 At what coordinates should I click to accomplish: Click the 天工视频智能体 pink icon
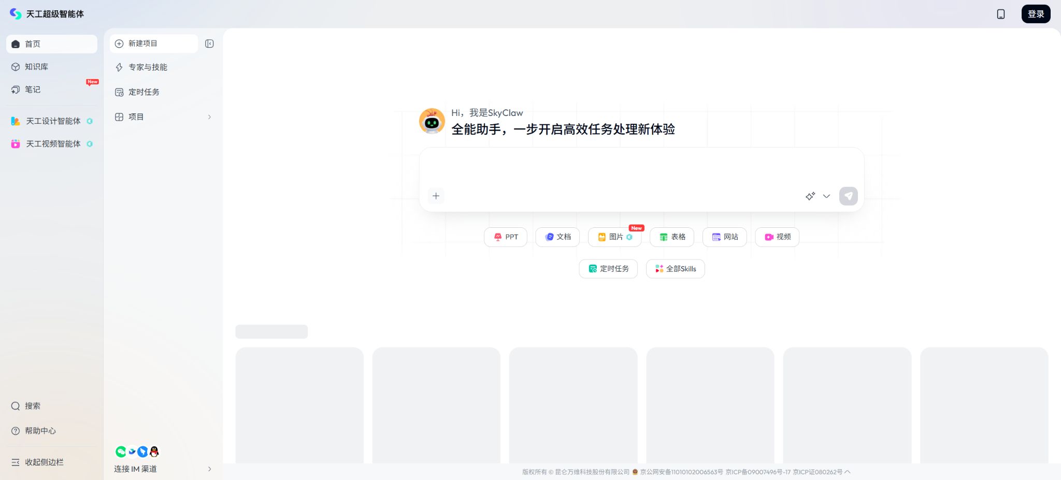pyautogui.click(x=16, y=144)
